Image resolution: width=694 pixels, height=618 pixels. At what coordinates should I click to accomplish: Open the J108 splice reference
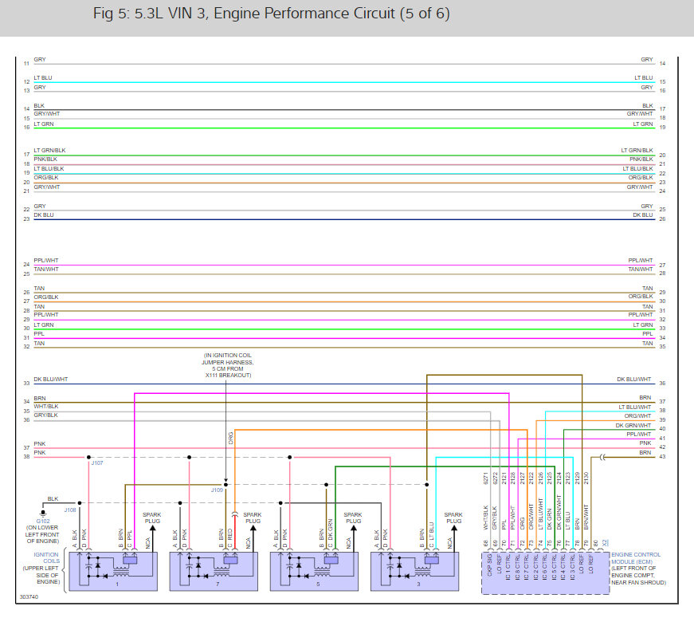click(70, 510)
